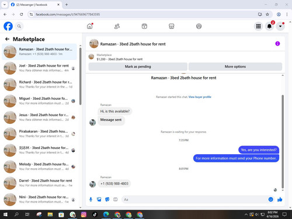
Task: Send a thumbs-up like
Action: click(x=280, y=199)
